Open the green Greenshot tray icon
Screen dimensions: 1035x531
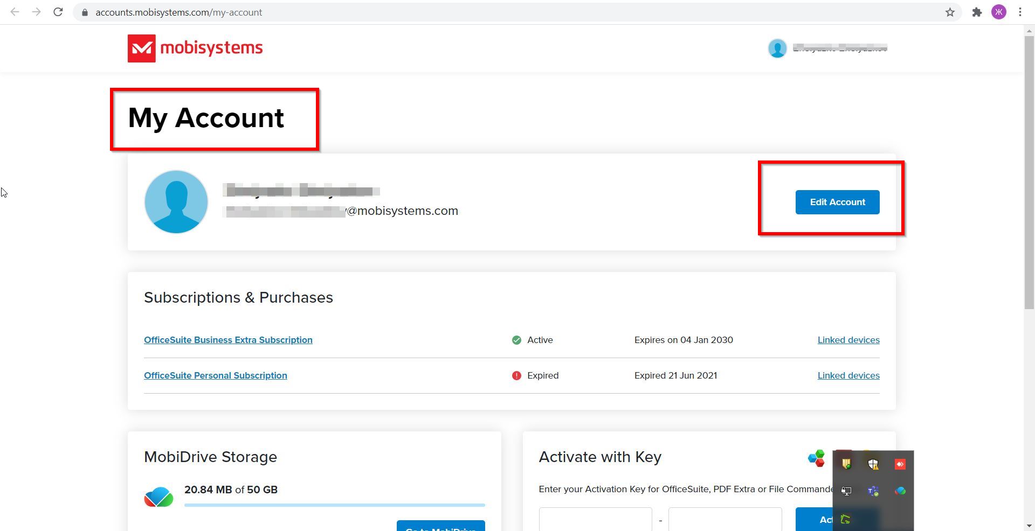[x=846, y=519]
